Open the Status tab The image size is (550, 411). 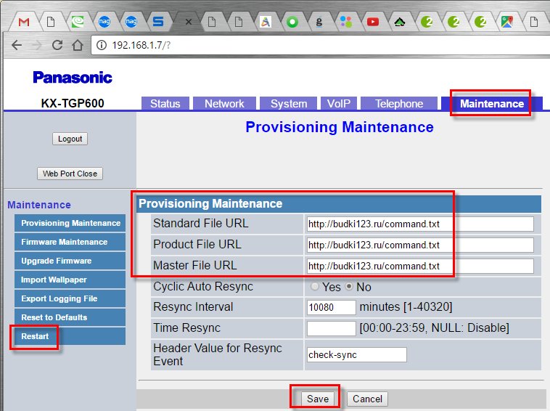[165, 104]
